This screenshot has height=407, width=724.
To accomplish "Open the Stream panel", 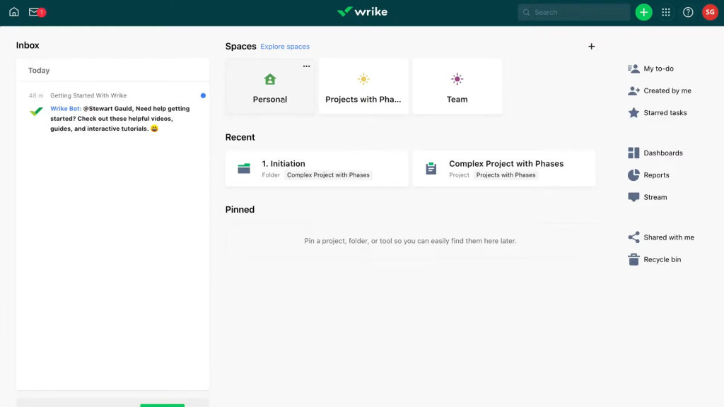I will 655,197.
